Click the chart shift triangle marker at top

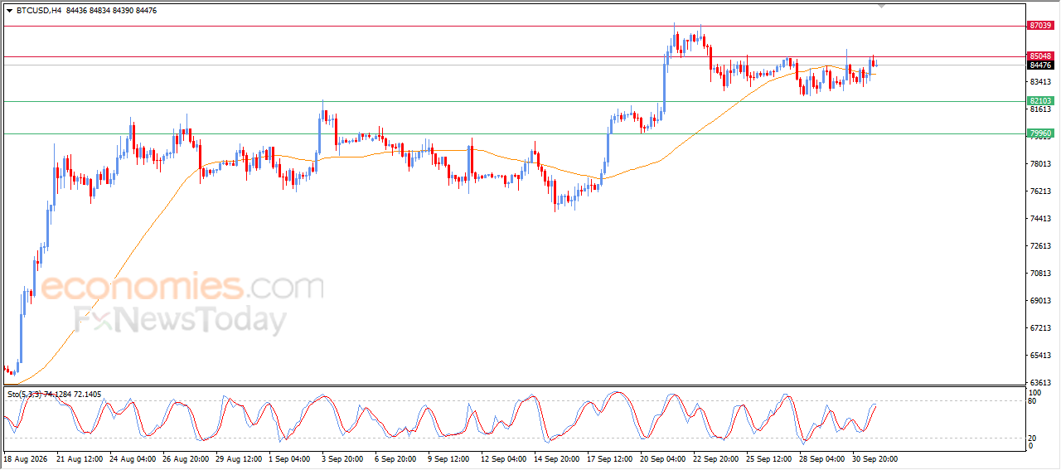pos(881,6)
